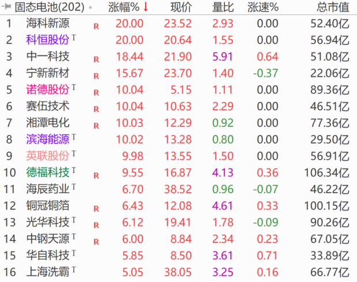Click 华自科技 speed value 0.71
357x282 pixels.
(268, 255)
